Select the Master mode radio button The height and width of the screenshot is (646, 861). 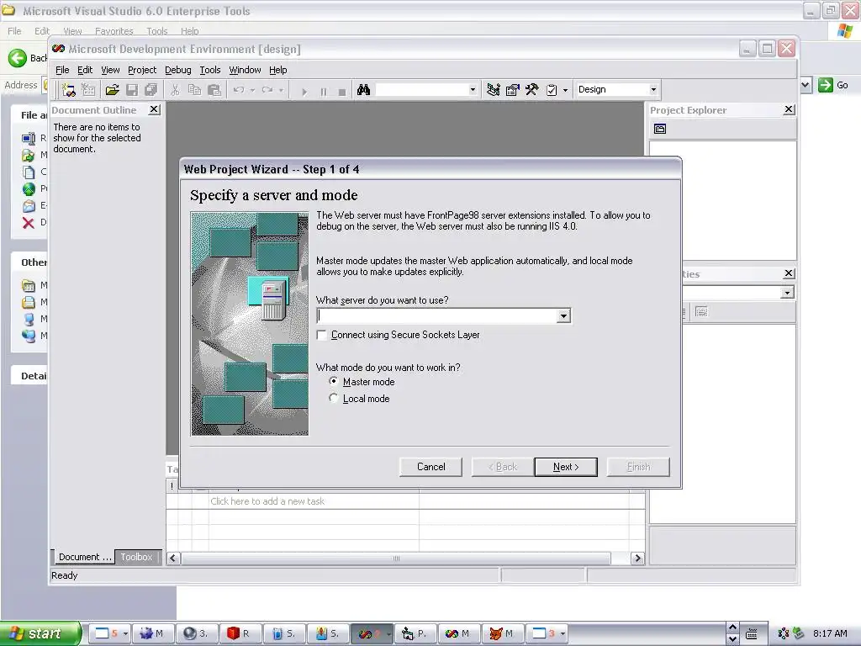click(x=333, y=381)
